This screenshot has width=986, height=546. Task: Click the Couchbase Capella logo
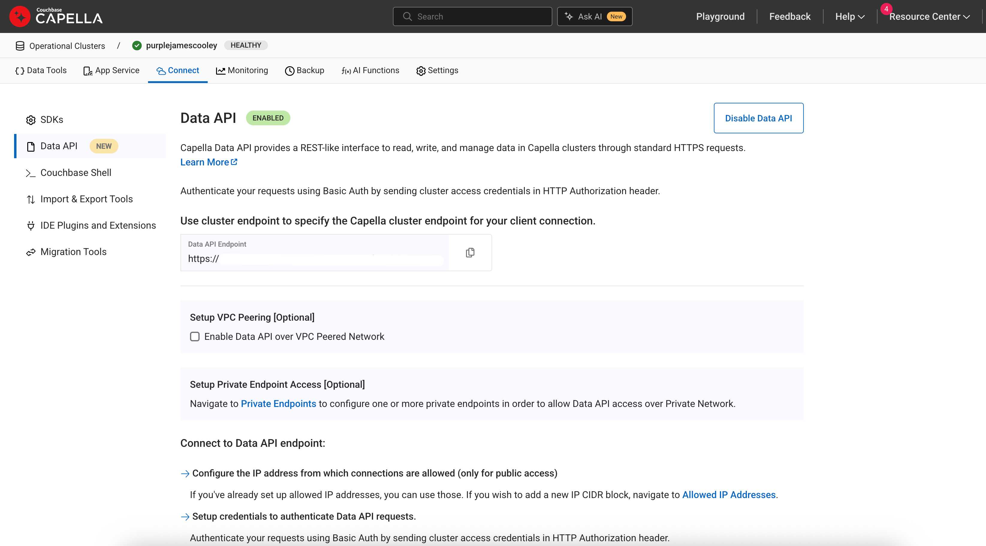pos(56,16)
